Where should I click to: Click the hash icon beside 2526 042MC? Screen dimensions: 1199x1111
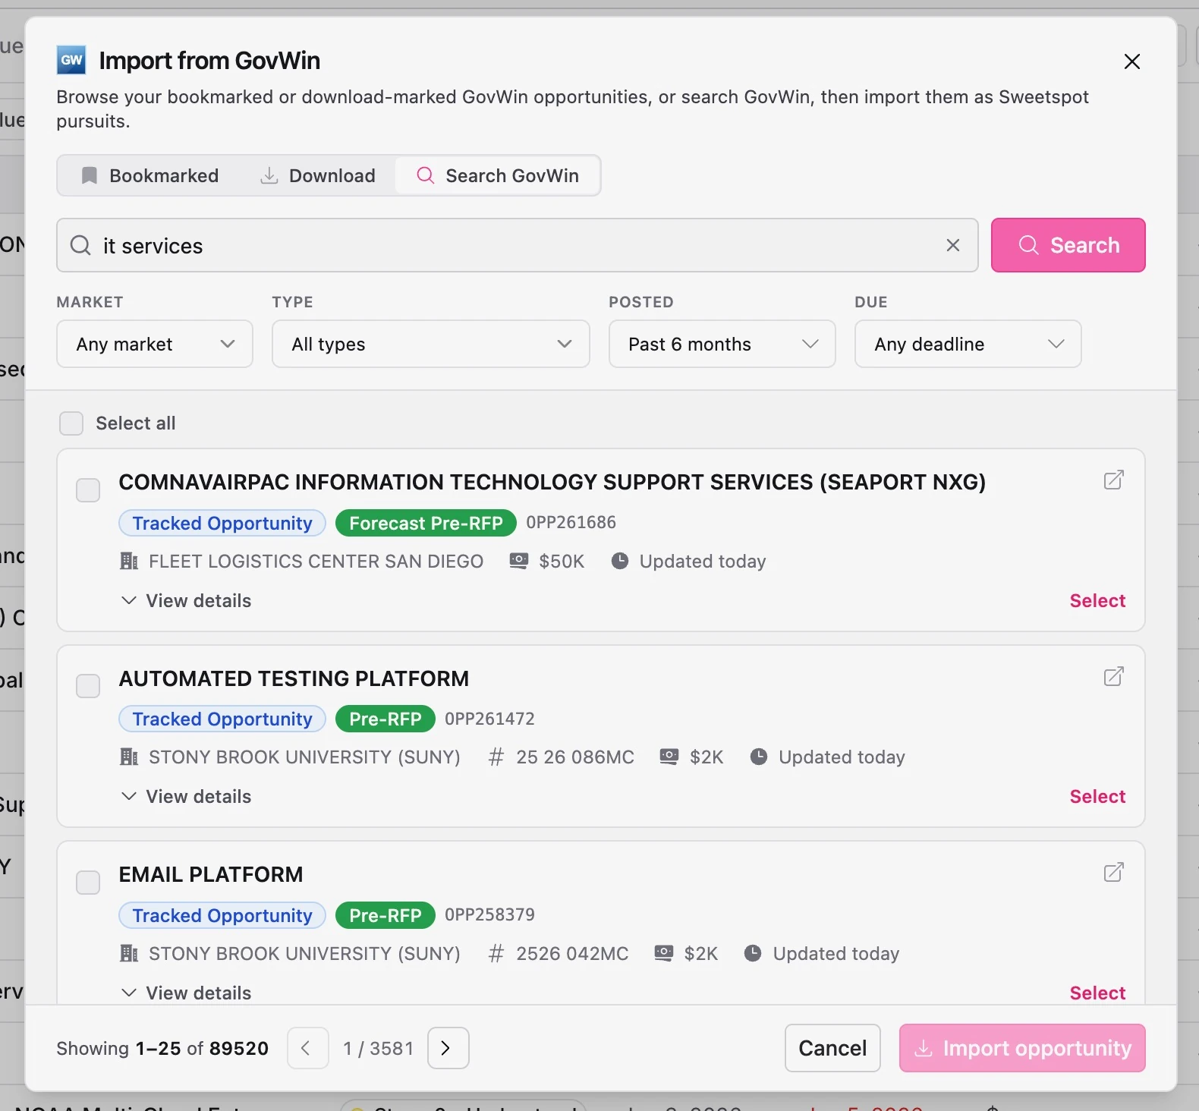(x=496, y=953)
